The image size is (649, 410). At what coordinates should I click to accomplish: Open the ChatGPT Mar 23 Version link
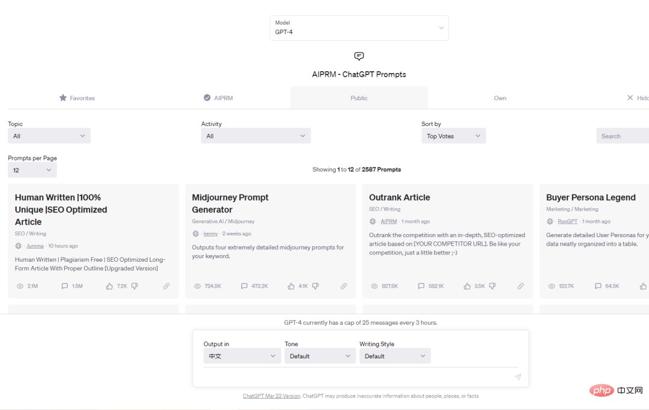(x=271, y=396)
